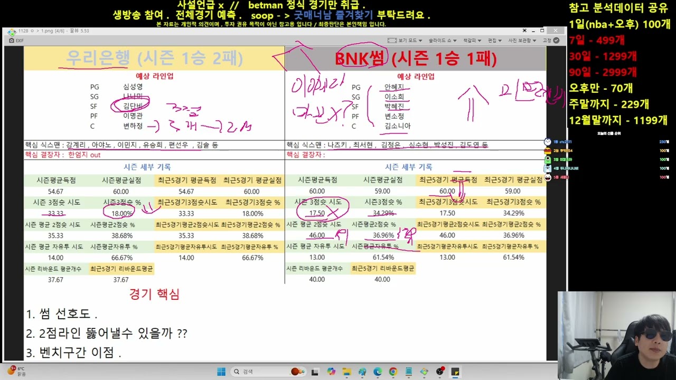Click player name 이소희
Screen dimensions: 676x380
pyautogui.click(x=394, y=97)
